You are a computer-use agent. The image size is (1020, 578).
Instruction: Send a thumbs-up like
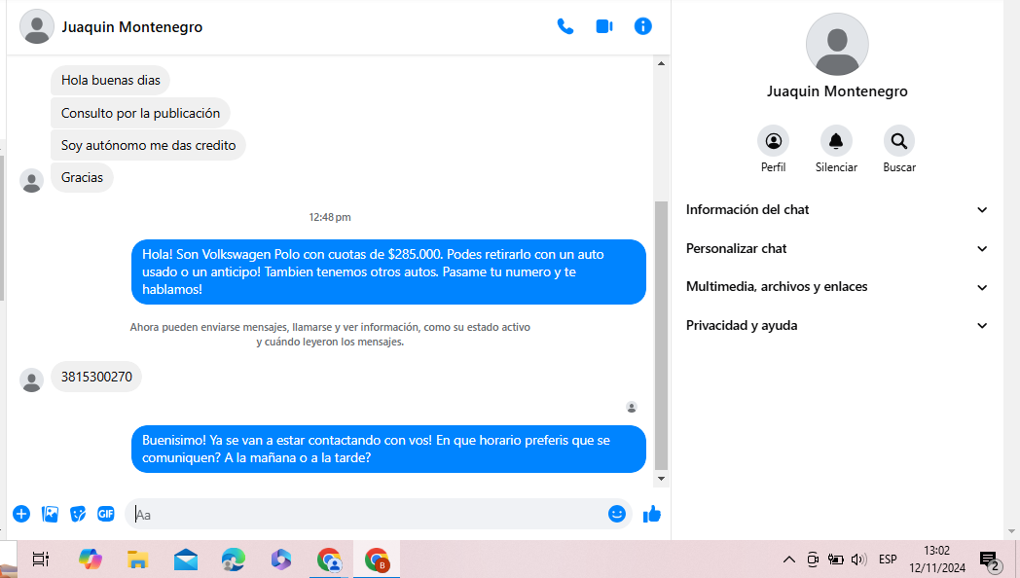(652, 514)
